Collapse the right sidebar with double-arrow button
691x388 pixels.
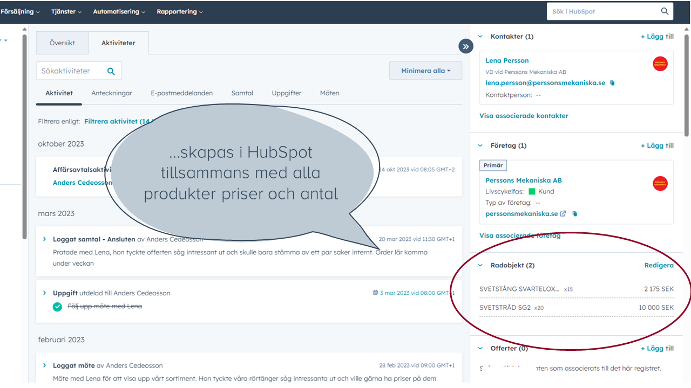(x=466, y=46)
